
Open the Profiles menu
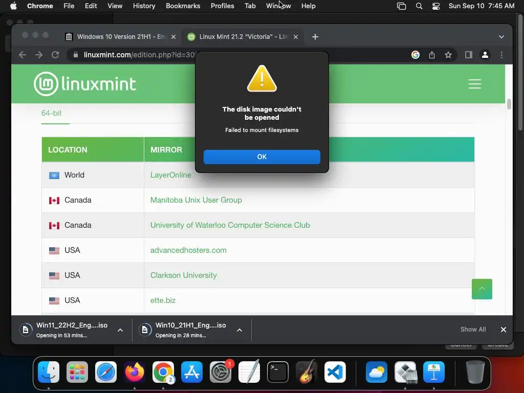pyautogui.click(x=222, y=6)
